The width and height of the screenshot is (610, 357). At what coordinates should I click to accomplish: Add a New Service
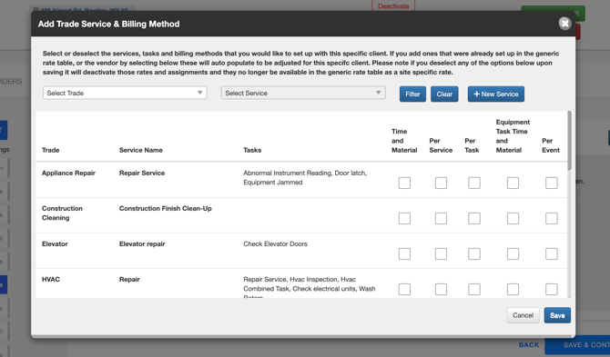click(x=495, y=94)
